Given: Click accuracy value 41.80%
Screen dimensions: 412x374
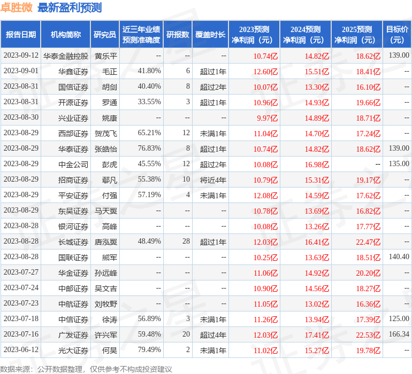Looking at the screenshot, I should (149, 71).
